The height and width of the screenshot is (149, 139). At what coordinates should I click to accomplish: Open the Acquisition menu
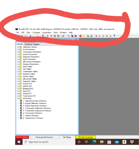point(47,32)
